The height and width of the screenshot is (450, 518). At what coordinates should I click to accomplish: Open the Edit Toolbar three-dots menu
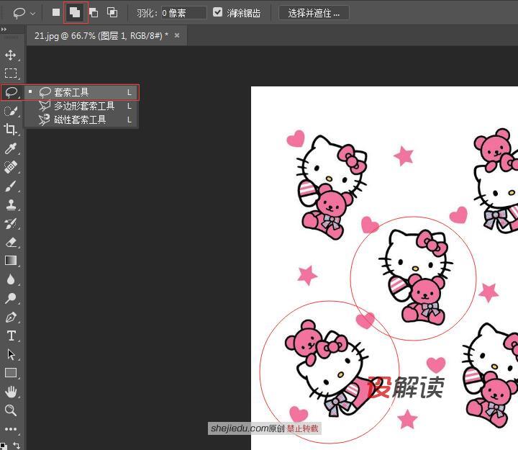click(11, 429)
